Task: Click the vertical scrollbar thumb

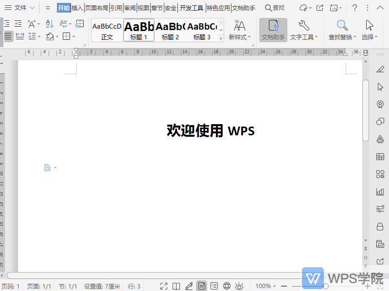Action: [366, 111]
